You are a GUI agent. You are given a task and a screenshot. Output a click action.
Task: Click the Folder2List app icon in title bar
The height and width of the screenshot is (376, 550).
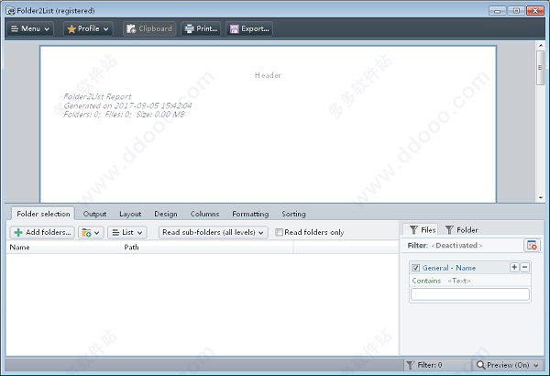10,10
